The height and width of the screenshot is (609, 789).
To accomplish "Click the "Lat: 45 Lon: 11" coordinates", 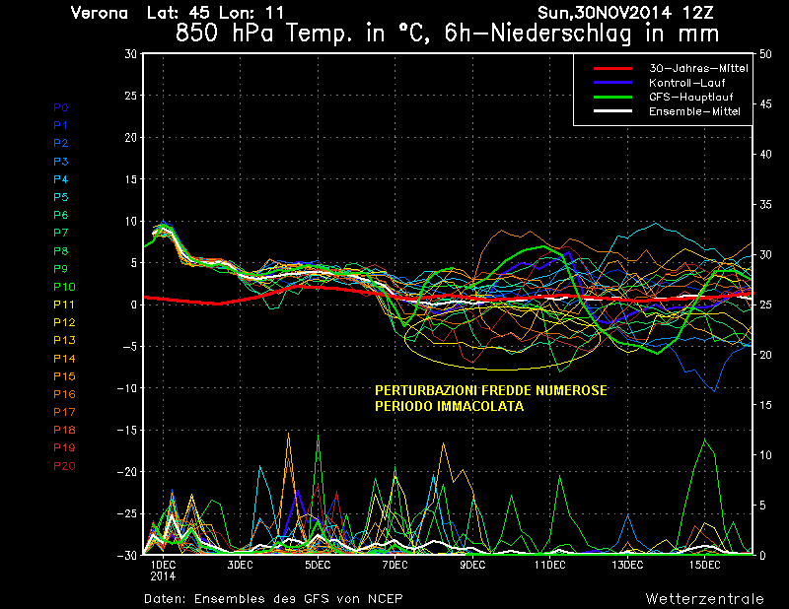I will 215,13.
